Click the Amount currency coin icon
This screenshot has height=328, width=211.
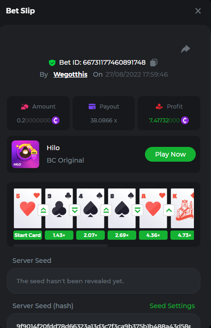click(x=55, y=120)
